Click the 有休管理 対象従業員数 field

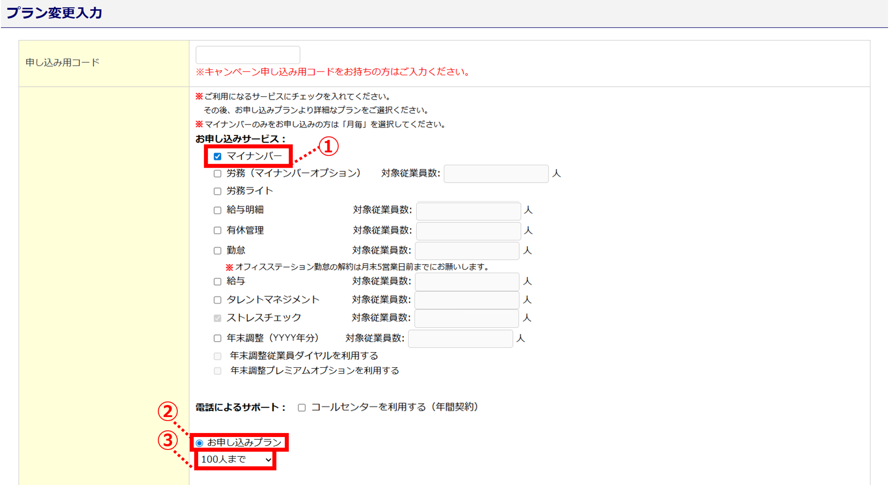pos(469,231)
